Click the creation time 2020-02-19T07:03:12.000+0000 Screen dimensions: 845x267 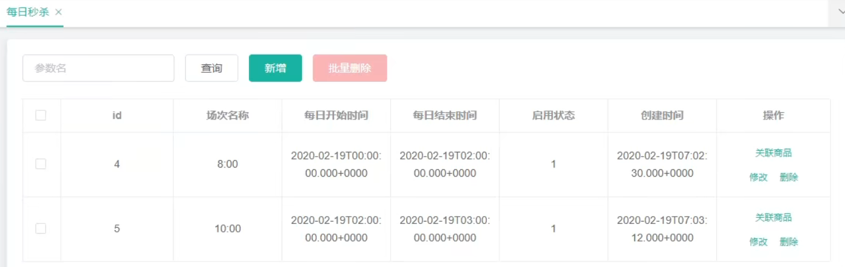[x=662, y=229]
